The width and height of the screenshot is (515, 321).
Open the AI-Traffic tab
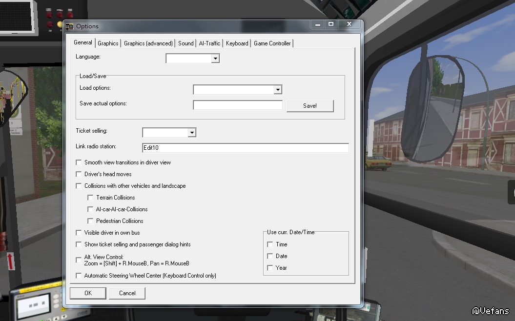click(209, 43)
